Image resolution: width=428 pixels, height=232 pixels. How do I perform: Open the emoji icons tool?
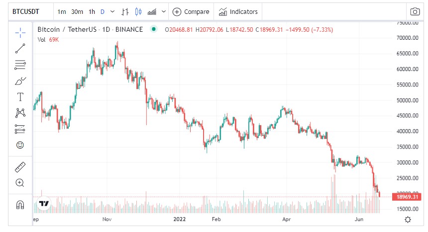tap(20, 145)
